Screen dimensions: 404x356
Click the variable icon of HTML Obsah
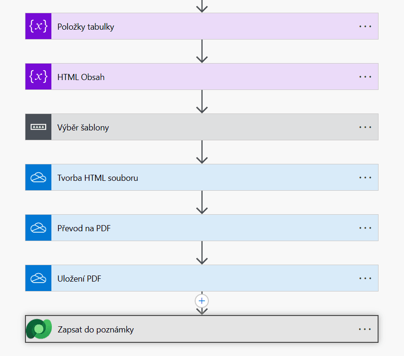tap(38, 77)
